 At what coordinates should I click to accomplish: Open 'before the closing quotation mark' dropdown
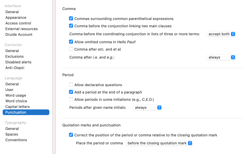pyautogui.click(x=159, y=143)
